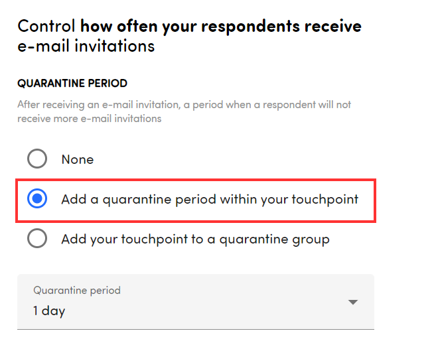
Task: Click "e-mail invitations" in the page title
Action: tap(86, 46)
